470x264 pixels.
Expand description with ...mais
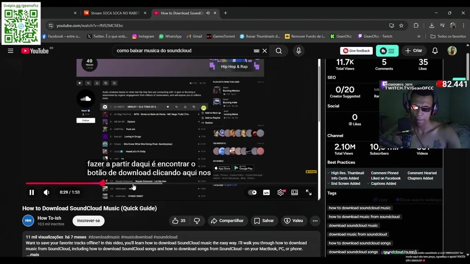(33, 254)
